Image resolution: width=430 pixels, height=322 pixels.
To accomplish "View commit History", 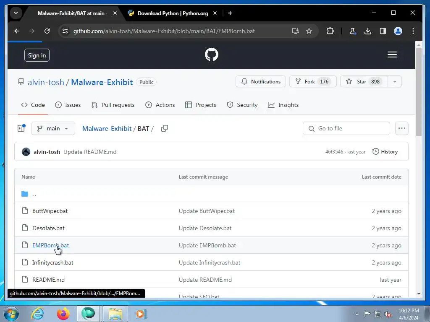I will pyautogui.click(x=385, y=152).
